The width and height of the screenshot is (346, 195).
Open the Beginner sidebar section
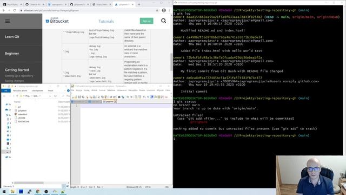tap(12, 53)
